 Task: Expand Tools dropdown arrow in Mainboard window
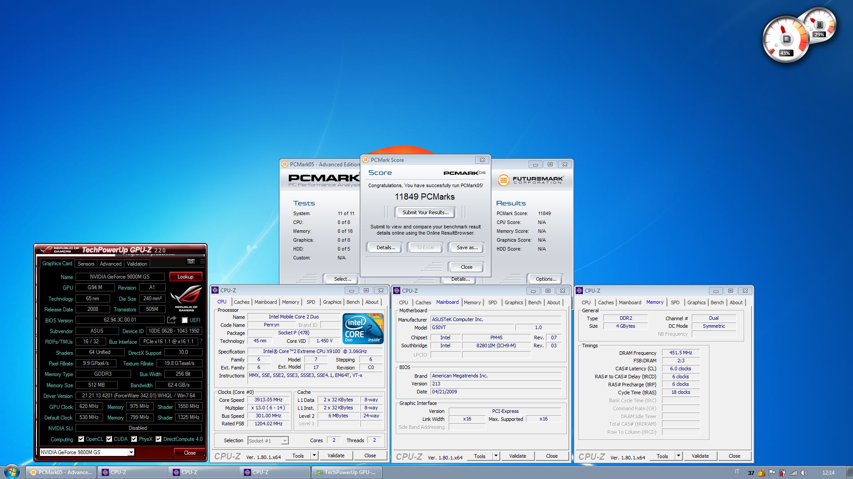(x=496, y=455)
